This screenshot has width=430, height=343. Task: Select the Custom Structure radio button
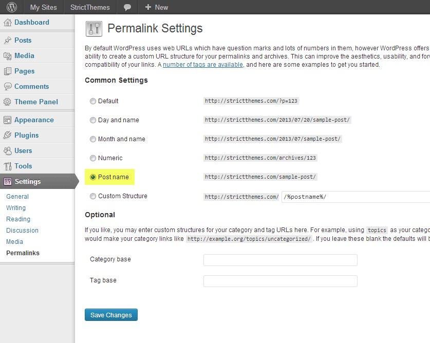click(93, 196)
